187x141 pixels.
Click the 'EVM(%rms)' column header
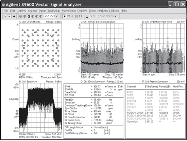click(x=151, y=87)
